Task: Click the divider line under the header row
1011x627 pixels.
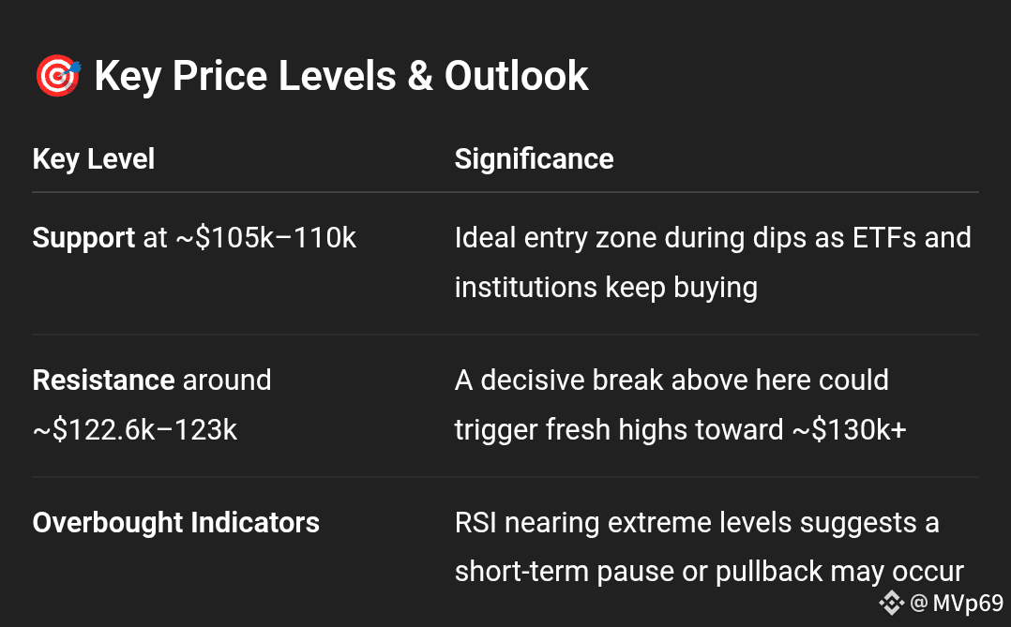Action: click(x=505, y=192)
